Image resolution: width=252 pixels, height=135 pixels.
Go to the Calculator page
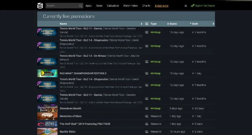[x=113, y=6]
